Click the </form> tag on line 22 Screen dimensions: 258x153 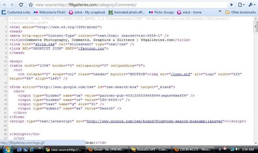tap(17, 117)
